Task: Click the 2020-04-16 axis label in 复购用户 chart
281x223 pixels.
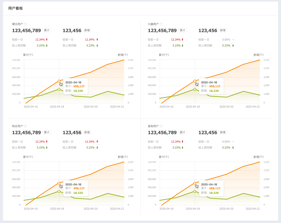Action: tap(167, 209)
